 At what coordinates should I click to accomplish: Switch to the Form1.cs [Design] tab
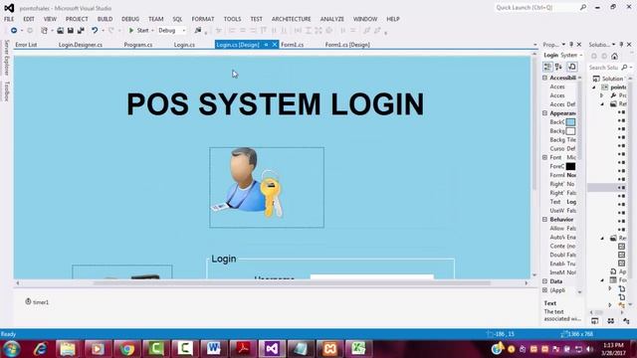(347, 45)
